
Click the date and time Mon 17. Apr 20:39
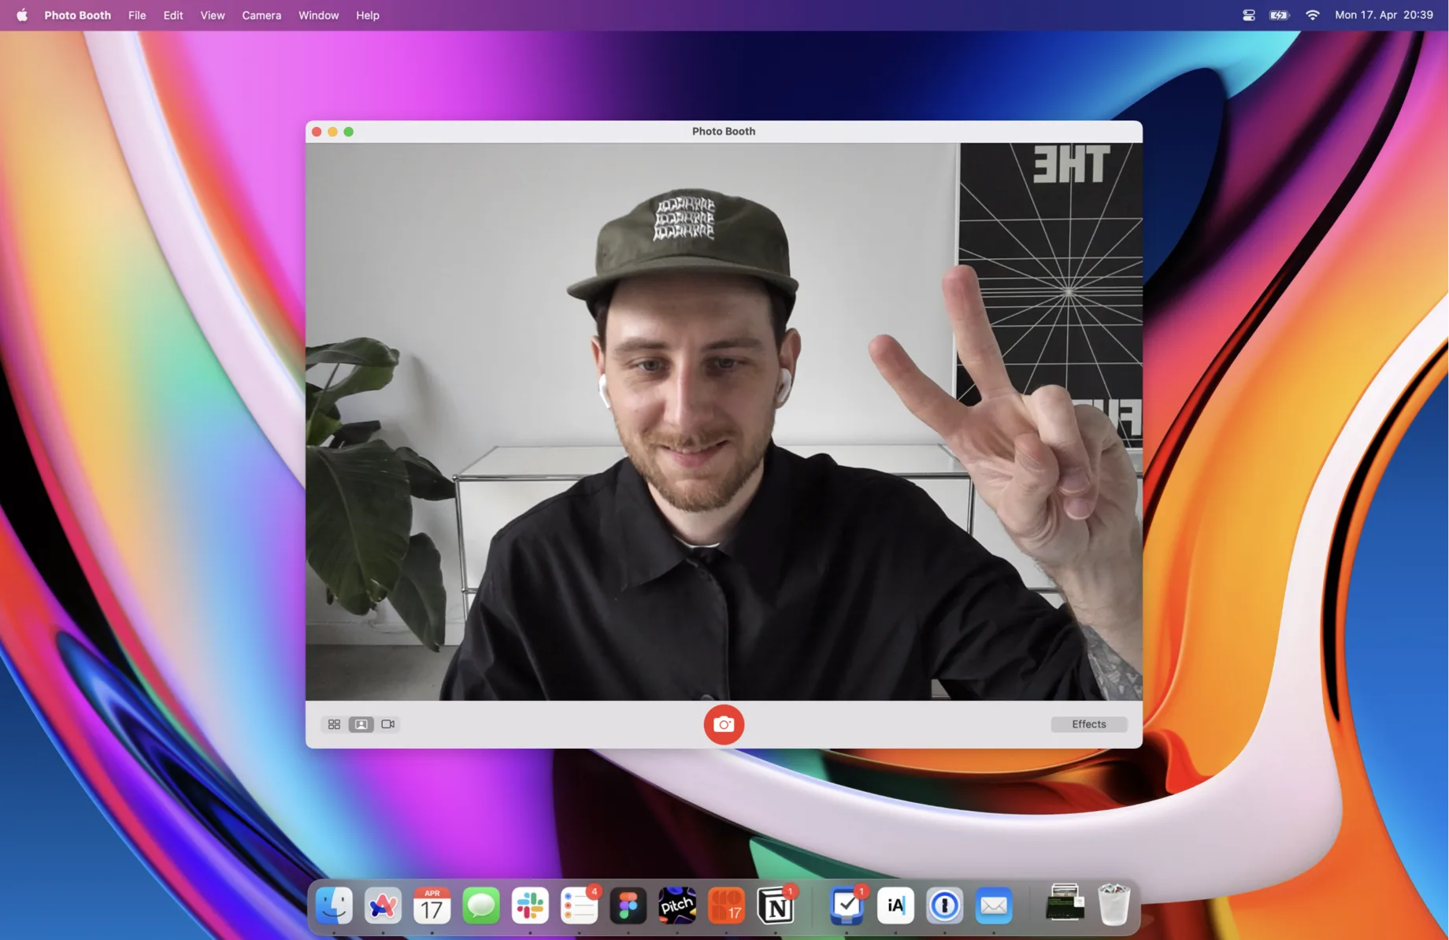(x=1384, y=15)
